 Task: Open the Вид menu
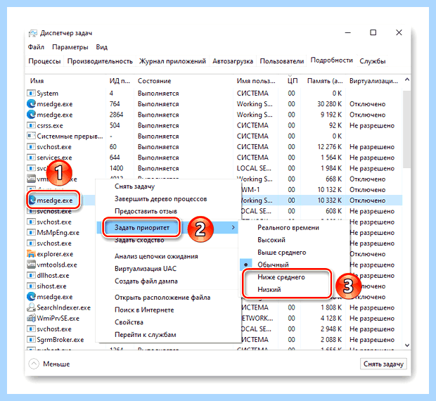coord(101,47)
